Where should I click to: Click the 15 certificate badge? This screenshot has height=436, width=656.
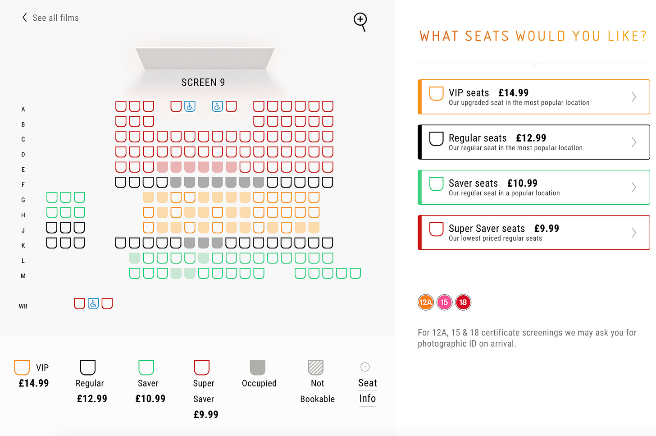click(445, 303)
